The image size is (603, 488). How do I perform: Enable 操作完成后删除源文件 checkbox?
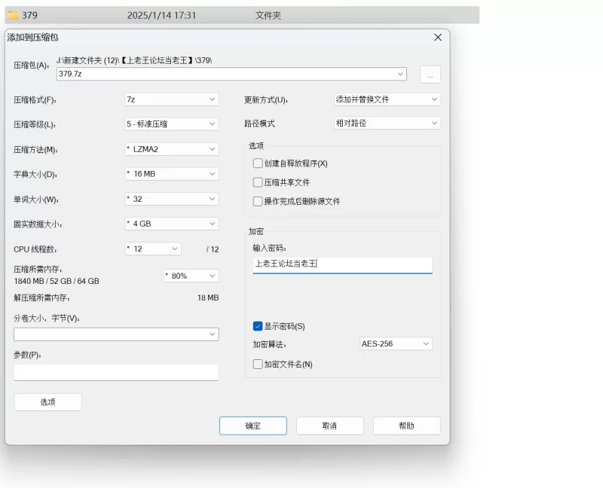coord(258,201)
